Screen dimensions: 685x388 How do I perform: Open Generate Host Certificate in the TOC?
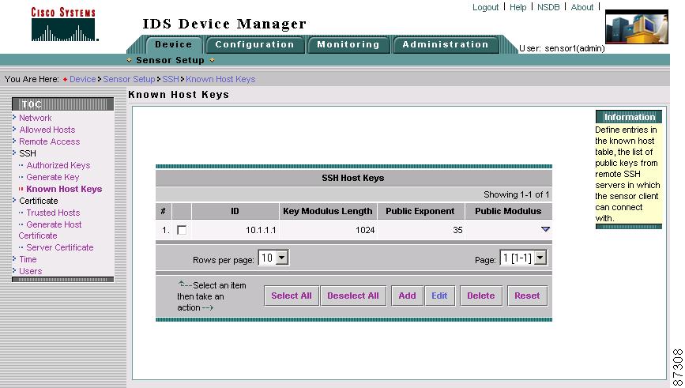click(50, 230)
